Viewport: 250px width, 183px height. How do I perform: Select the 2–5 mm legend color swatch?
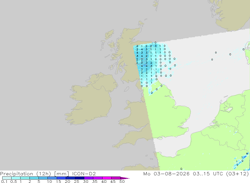(34, 178)
